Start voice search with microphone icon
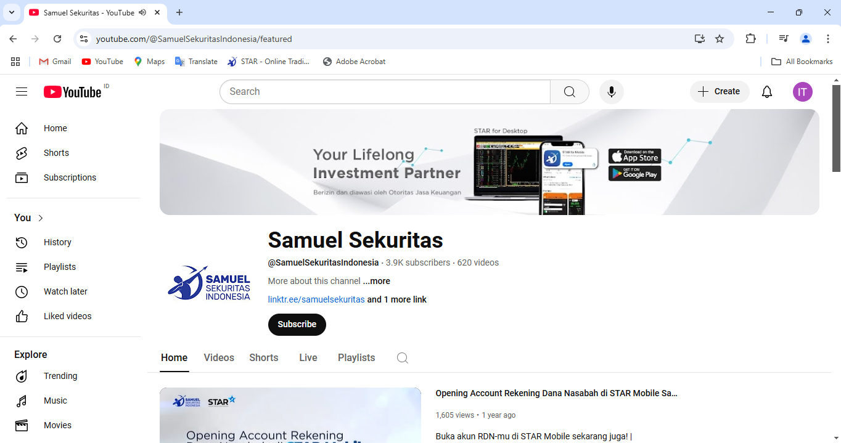This screenshot has height=443, width=841. [x=611, y=92]
